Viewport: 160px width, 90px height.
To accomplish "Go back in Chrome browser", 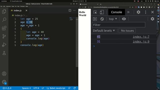I will tap(80, 7).
